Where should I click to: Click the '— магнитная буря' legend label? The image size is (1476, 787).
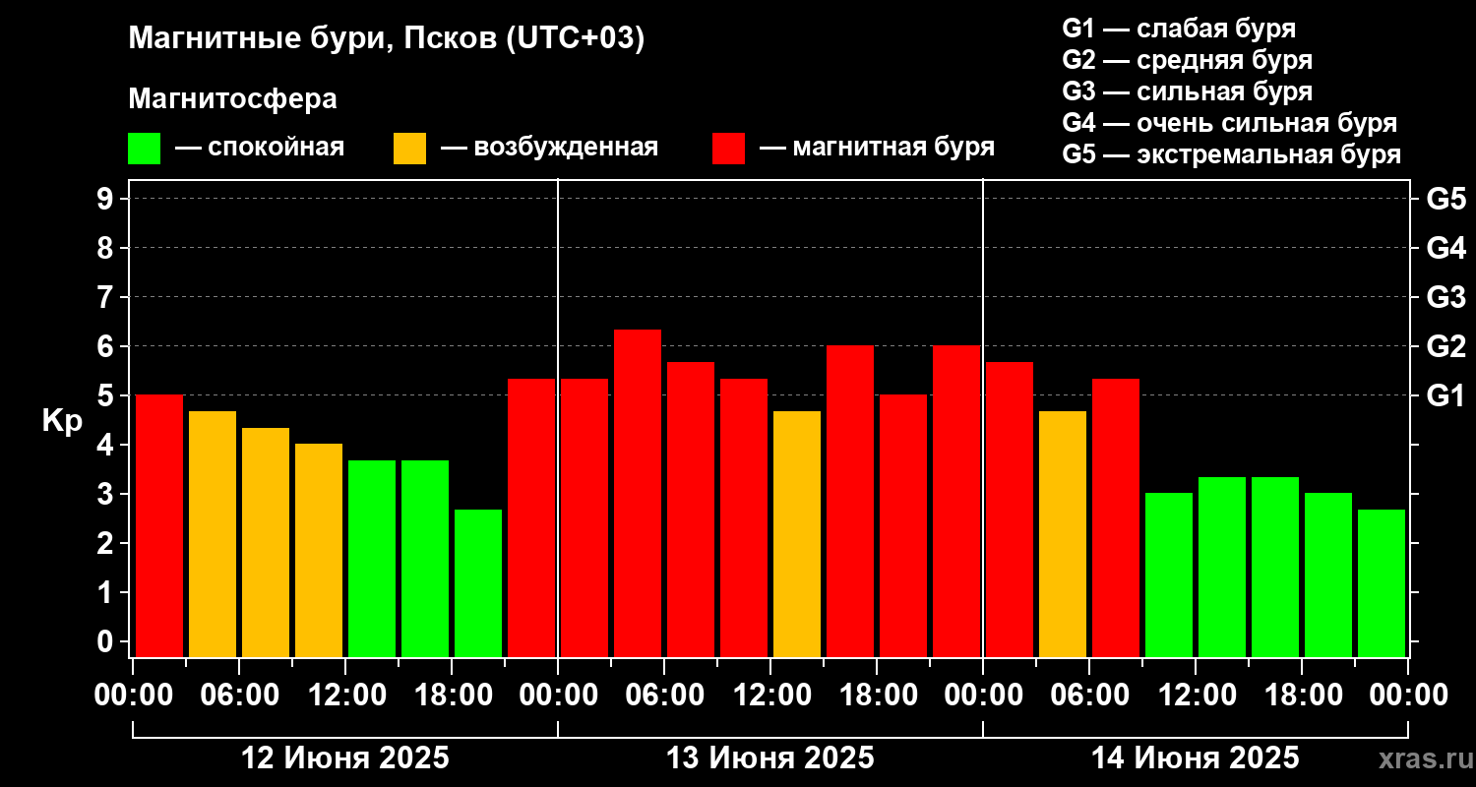(x=877, y=148)
